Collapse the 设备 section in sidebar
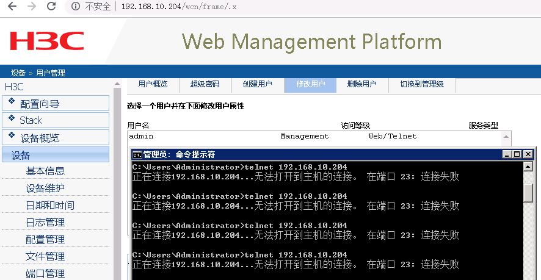The height and width of the screenshot is (280, 541). pyautogui.click(x=56, y=154)
